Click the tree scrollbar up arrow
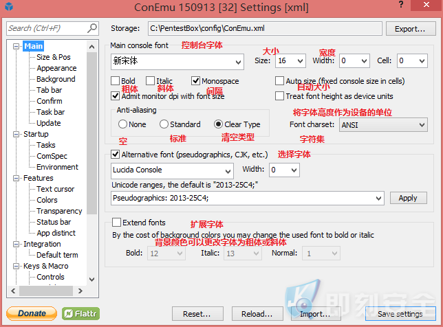This screenshot has height=327, width=443. [91, 47]
